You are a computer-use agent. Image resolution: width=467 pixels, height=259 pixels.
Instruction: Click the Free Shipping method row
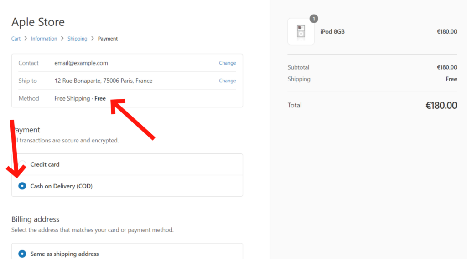127,98
